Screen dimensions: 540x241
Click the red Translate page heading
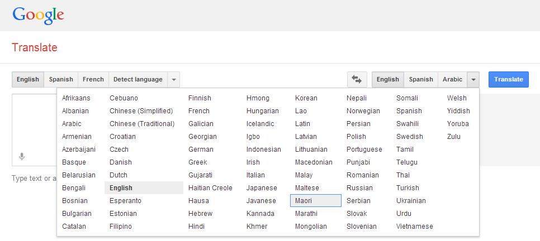(x=35, y=47)
